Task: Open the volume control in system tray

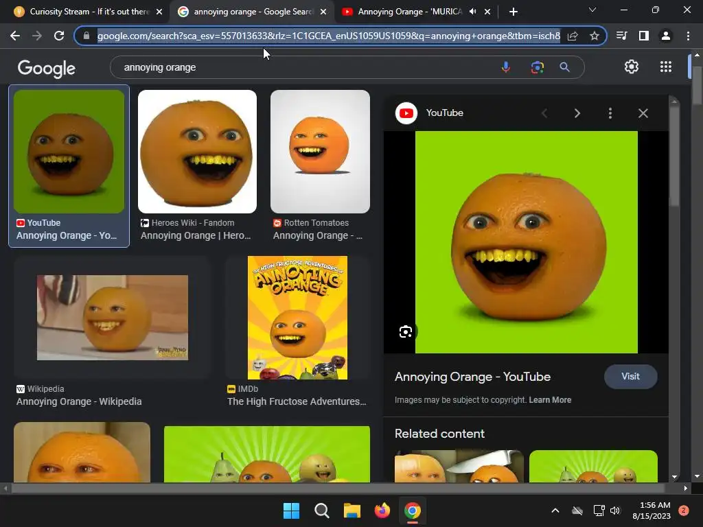Action: click(615, 511)
